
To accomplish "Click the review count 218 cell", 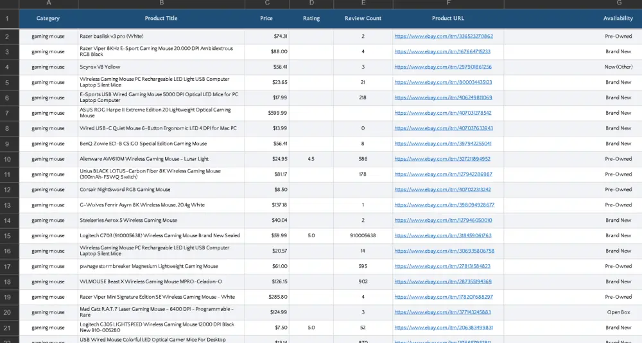I will tap(363, 97).
